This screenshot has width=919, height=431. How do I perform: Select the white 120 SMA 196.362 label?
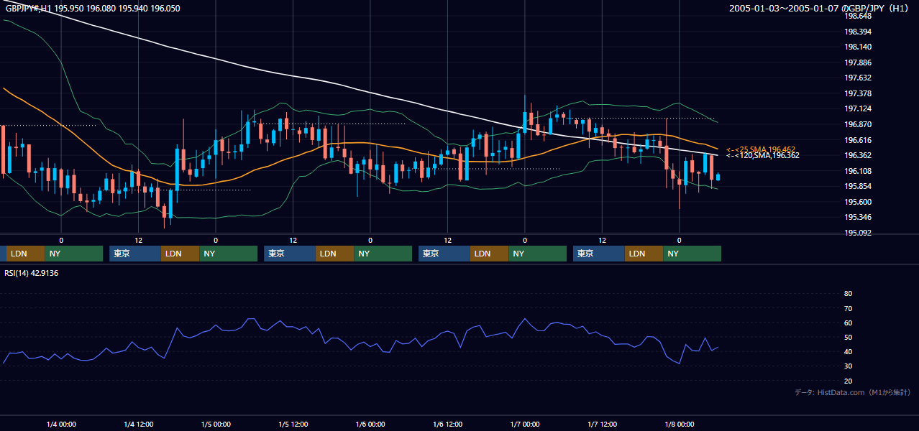pyautogui.click(x=762, y=155)
